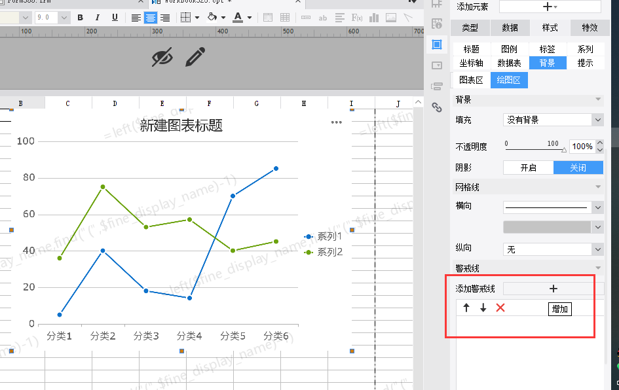
Task: Select the 坐标轴 style tab
Action: coord(471,63)
